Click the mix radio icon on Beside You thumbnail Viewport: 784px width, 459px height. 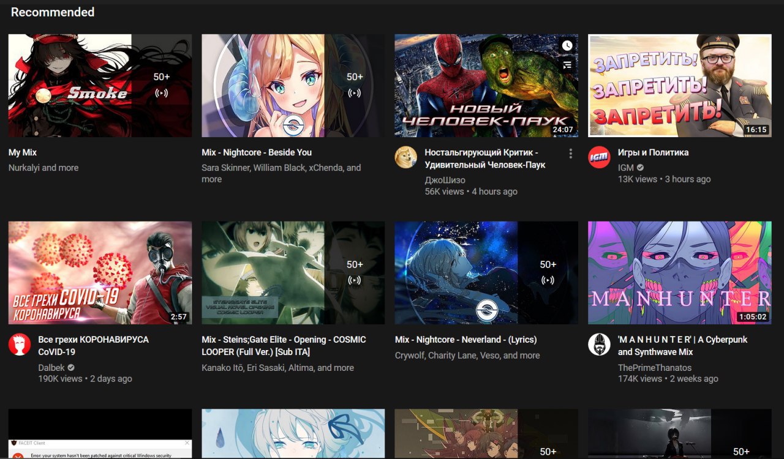355,94
